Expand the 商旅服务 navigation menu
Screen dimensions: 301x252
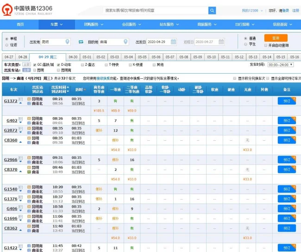(207, 25)
